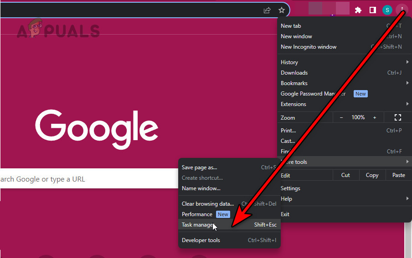412x258 pixels.
Task: Select Name window... in submenu
Action: point(229,188)
